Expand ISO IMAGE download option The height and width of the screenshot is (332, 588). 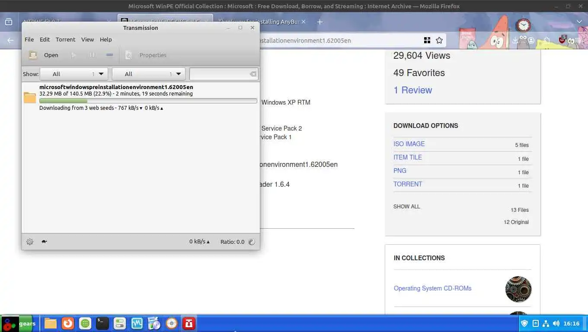pyautogui.click(x=409, y=144)
